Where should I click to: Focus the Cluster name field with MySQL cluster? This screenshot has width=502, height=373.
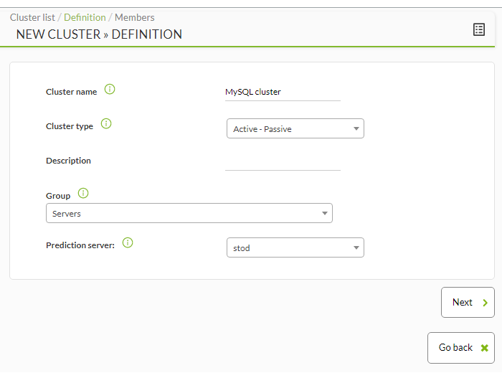283,93
